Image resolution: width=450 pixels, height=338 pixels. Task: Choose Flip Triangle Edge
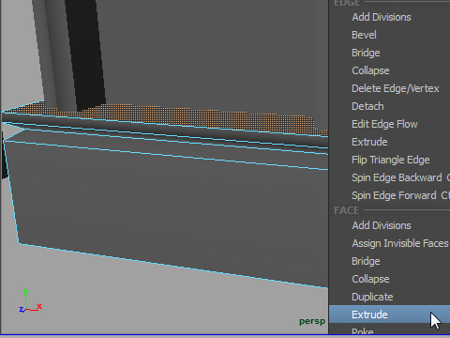click(x=390, y=160)
